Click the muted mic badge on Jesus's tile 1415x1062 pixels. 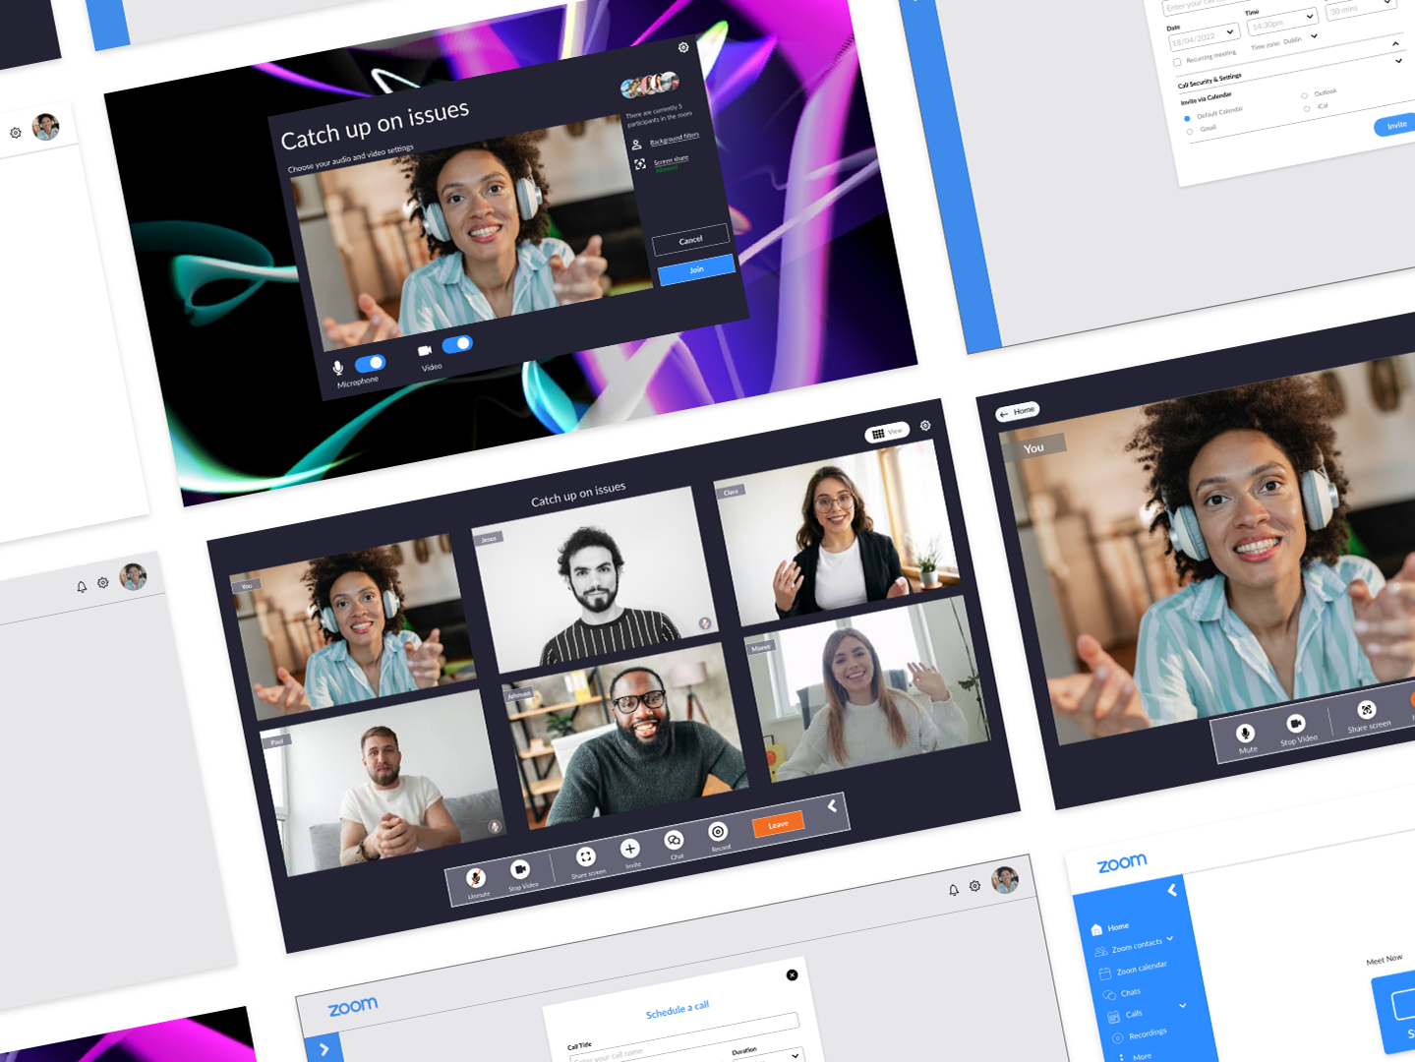tap(705, 623)
